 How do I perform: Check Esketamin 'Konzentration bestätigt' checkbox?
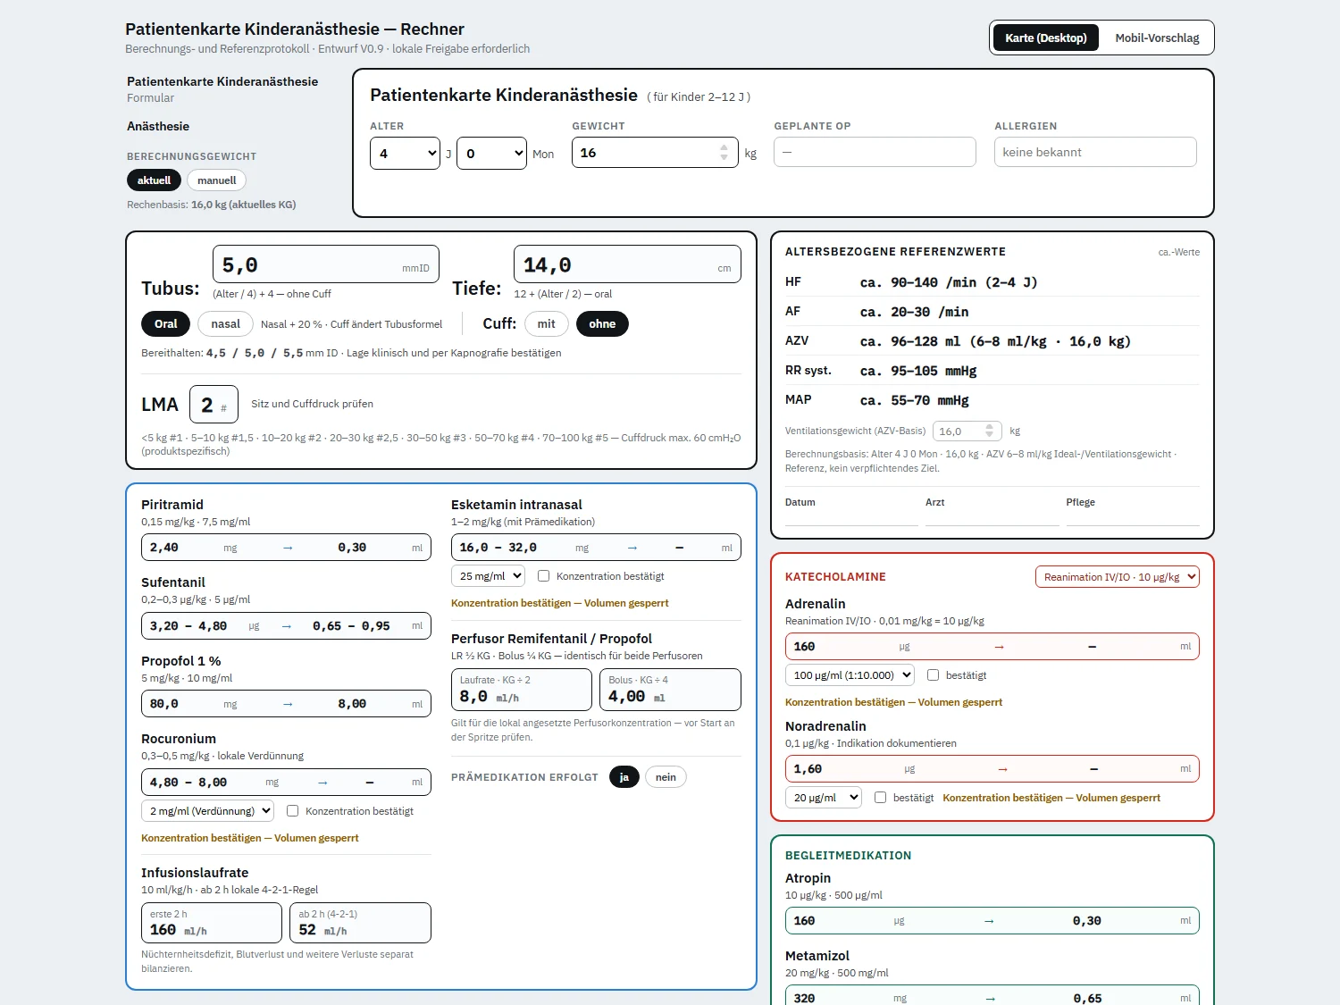pos(543,576)
